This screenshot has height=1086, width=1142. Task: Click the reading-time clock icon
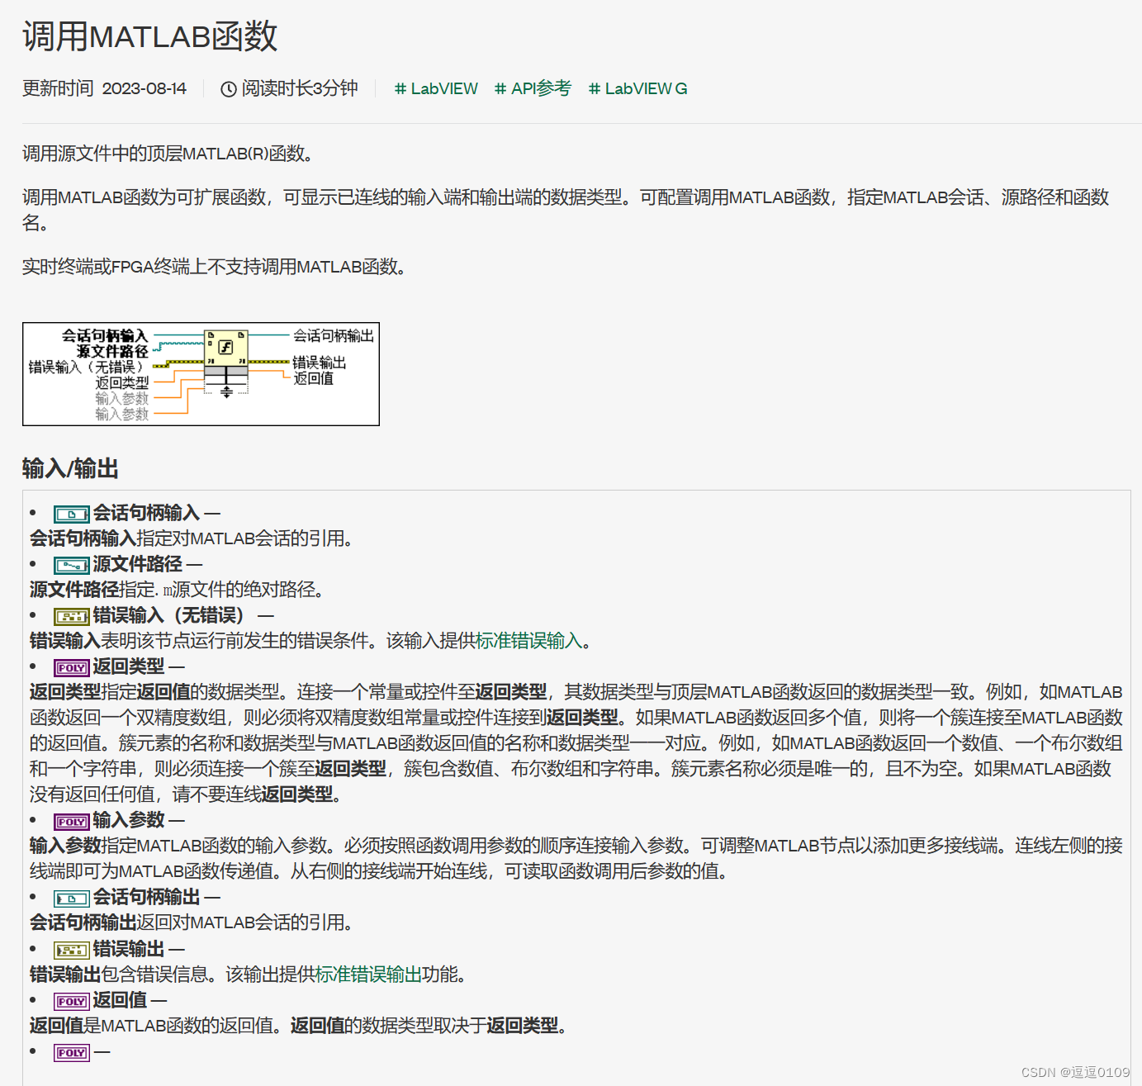click(229, 88)
